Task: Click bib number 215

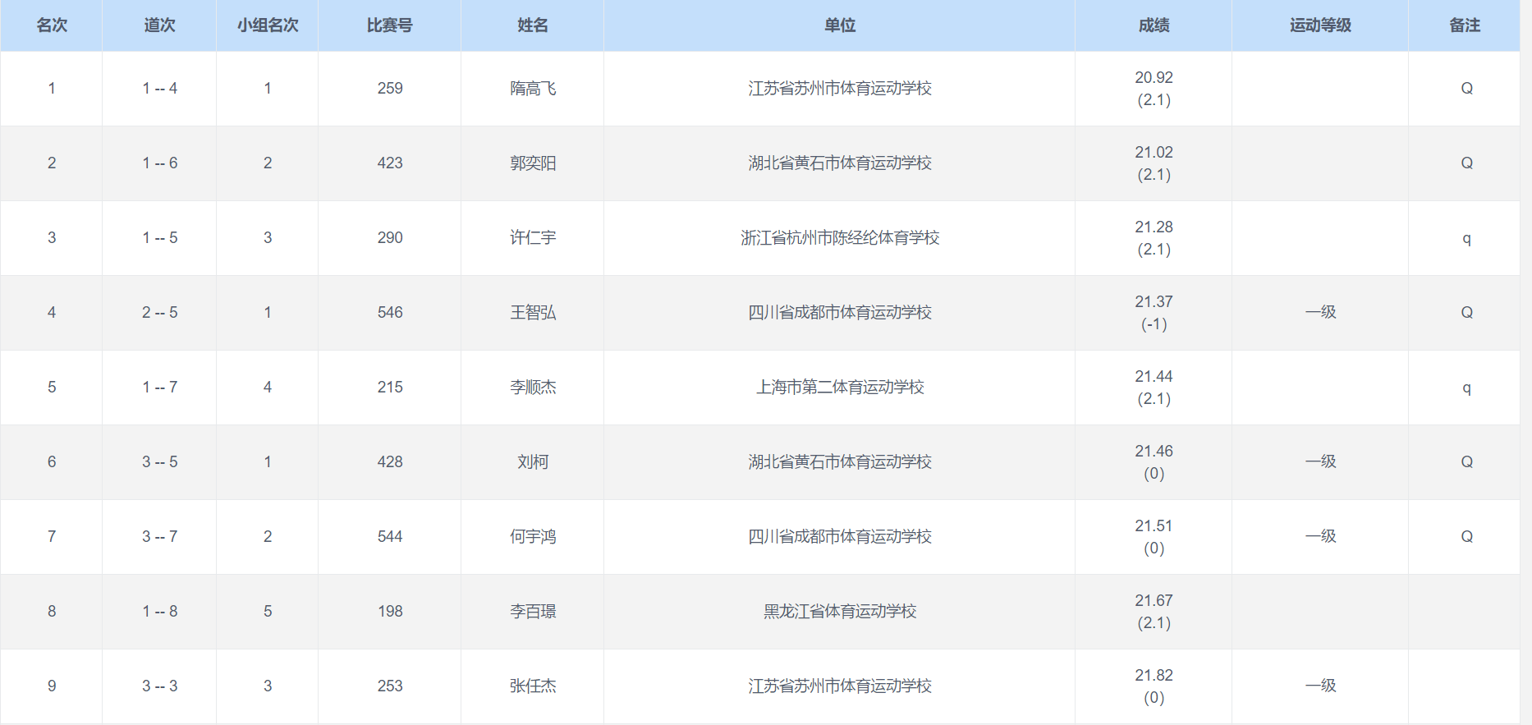Action: [390, 388]
